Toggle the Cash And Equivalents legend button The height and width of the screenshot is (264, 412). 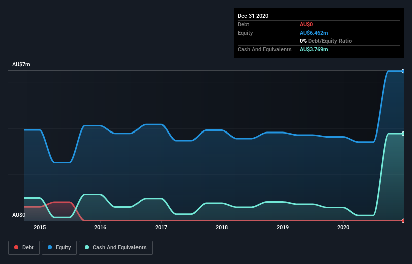click(115, 248)
